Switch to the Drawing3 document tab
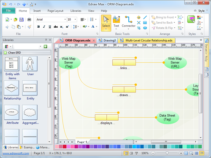211x158 pixels. coord(108,40)
